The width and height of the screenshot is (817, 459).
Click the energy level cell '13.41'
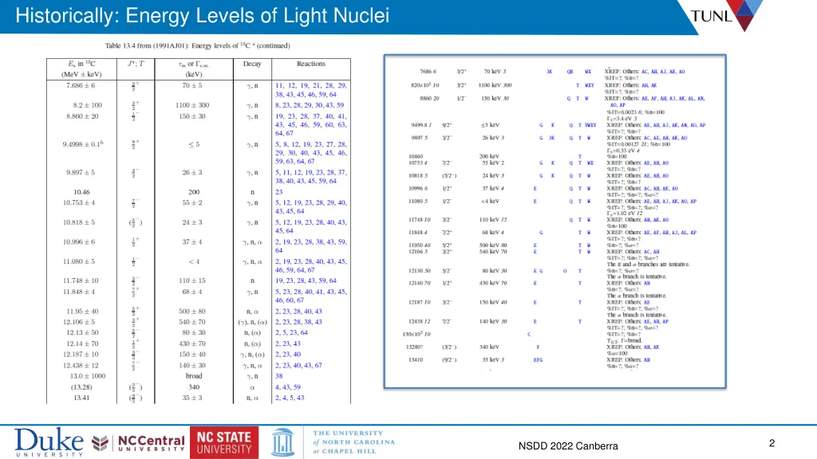81,398
